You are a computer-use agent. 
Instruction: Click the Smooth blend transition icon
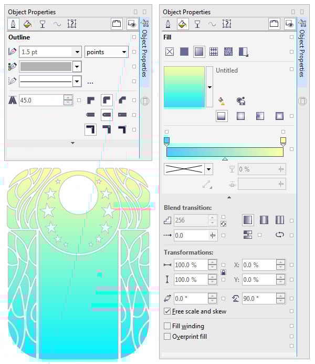click(x=248, y=235)
